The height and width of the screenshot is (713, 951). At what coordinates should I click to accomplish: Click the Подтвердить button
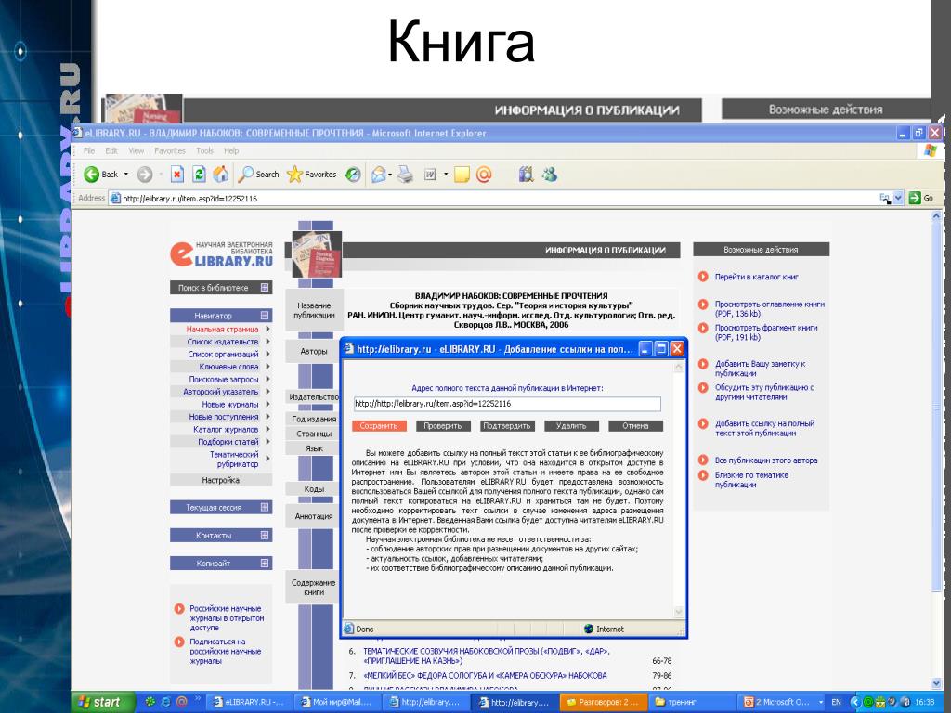pos(507,426)
